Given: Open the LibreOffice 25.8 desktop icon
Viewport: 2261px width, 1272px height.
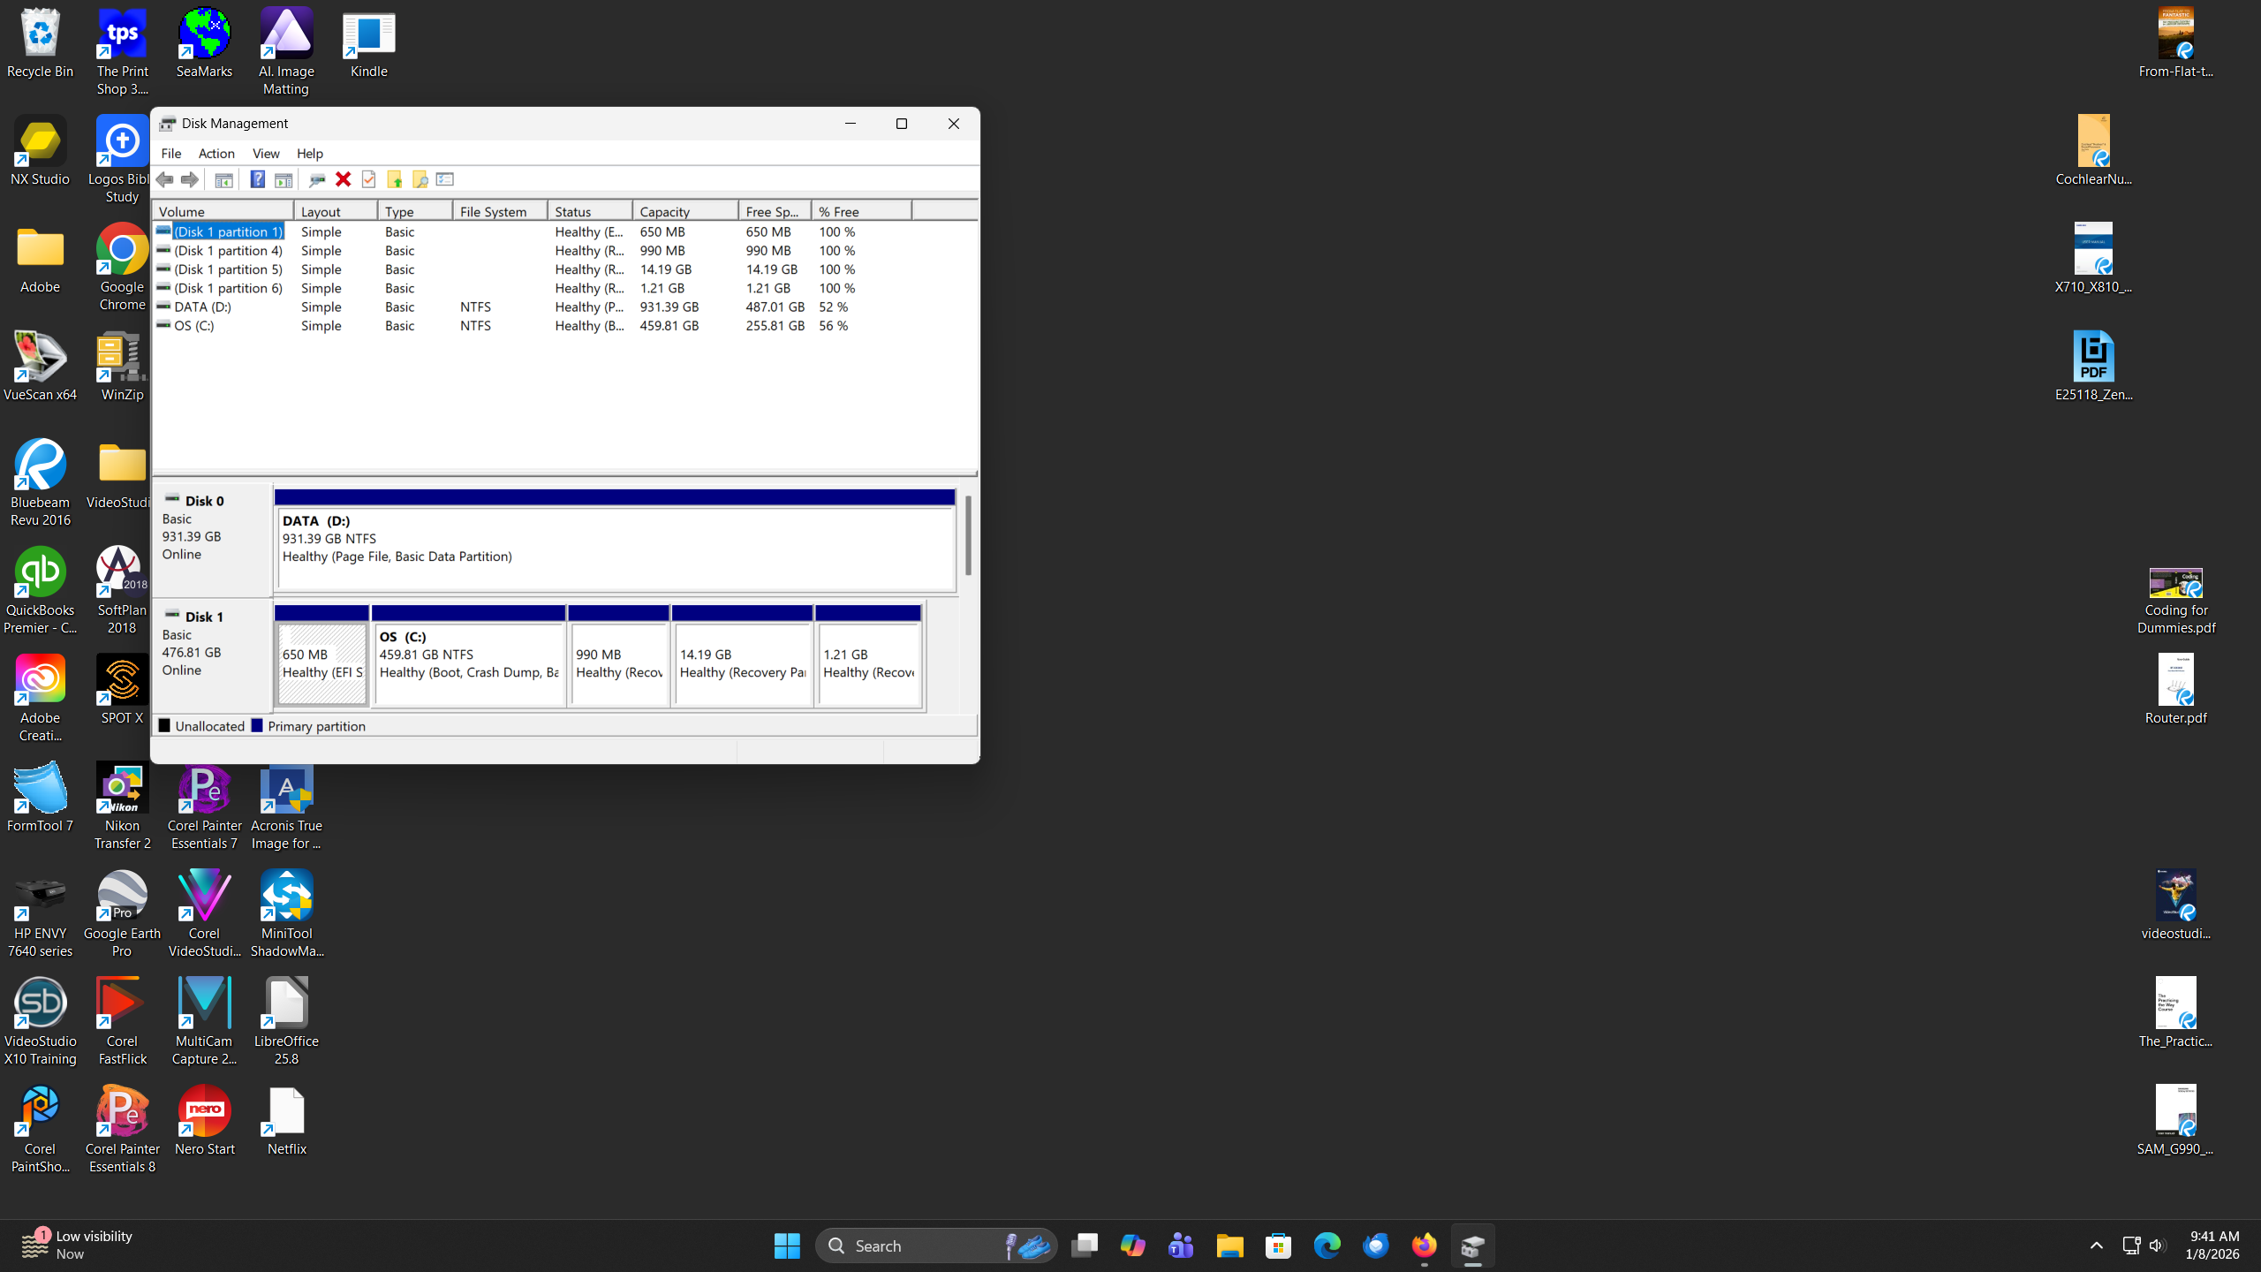Looking at the screenshot, I should pyautogui.click(x=286, y=1020).
